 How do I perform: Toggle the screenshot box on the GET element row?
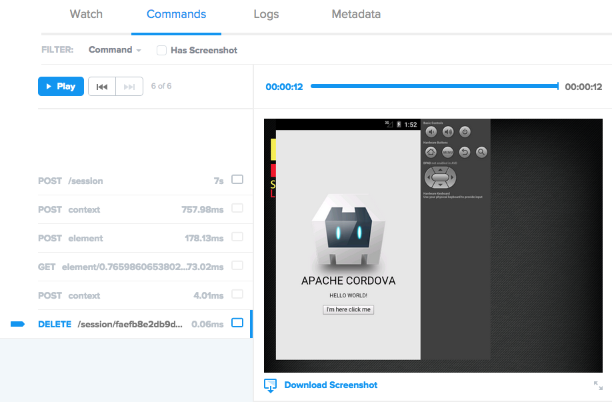coord(237,265)
